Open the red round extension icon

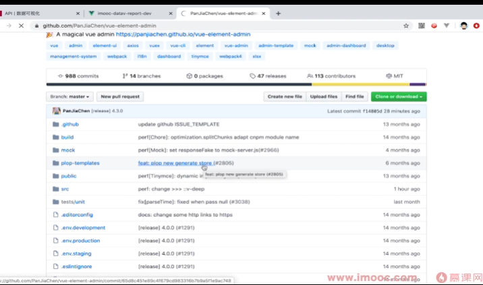point(434,26)
